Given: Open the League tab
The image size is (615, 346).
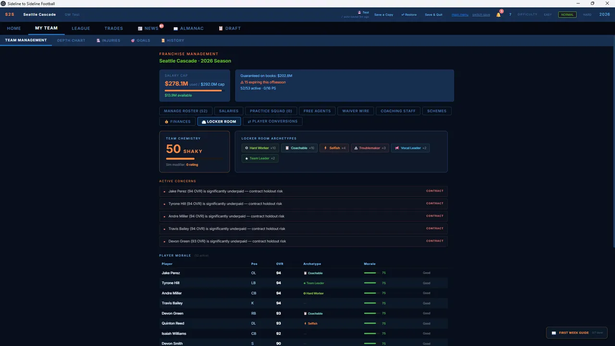Looking at the screenshot, I should [x=81, y=28].
